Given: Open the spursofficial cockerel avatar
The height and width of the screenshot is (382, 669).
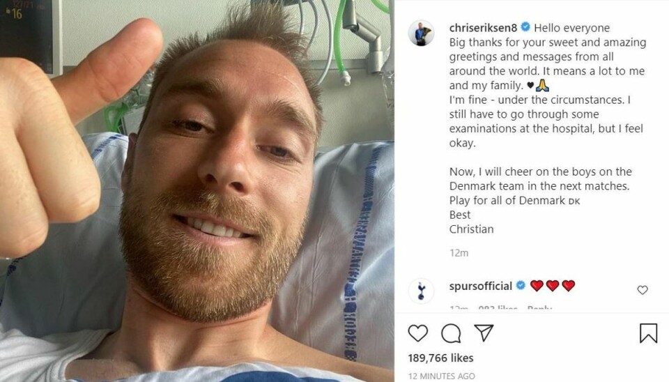Looking at the screenshot, I should pyautogui.click(x=421, y=291).
